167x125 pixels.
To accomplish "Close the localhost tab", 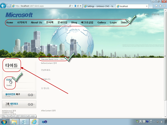I will coord(147,6).
